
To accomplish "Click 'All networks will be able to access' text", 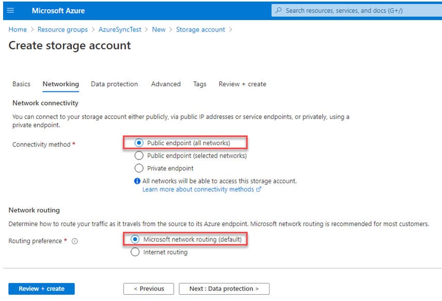I will (x=219, y=181).
